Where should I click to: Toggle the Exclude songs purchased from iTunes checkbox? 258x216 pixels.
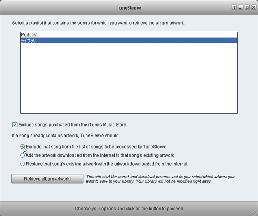(15, 125)
